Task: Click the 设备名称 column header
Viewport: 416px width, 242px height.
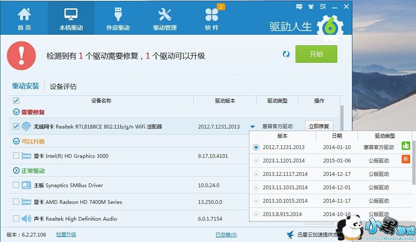Action: (x=101, y=100)
